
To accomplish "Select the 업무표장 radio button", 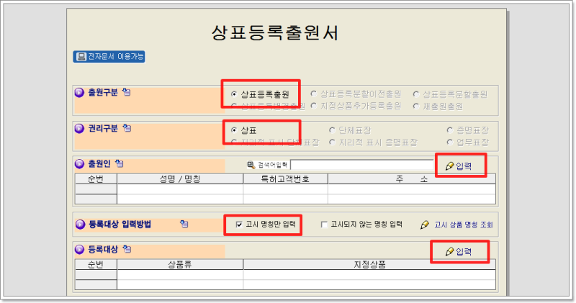I will click(449, 142).
